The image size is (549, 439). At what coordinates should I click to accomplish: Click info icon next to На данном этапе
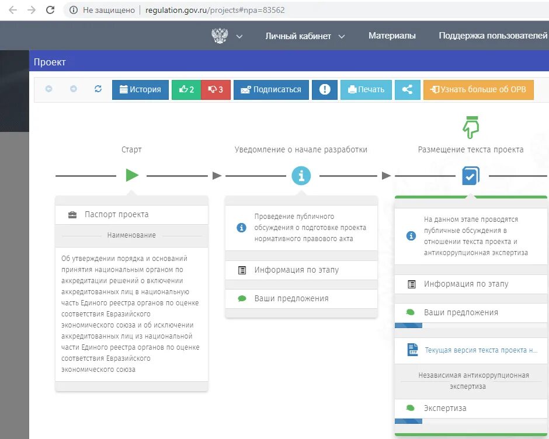(411, 236)
